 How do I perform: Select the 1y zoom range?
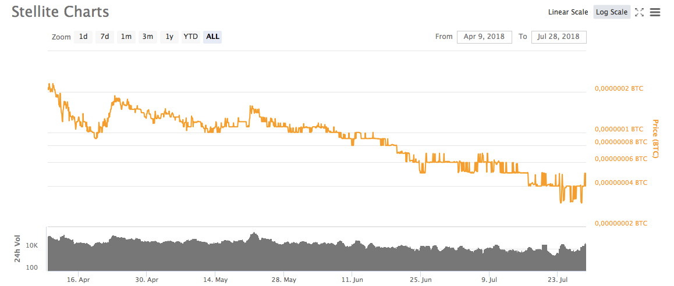pos(169,37)
